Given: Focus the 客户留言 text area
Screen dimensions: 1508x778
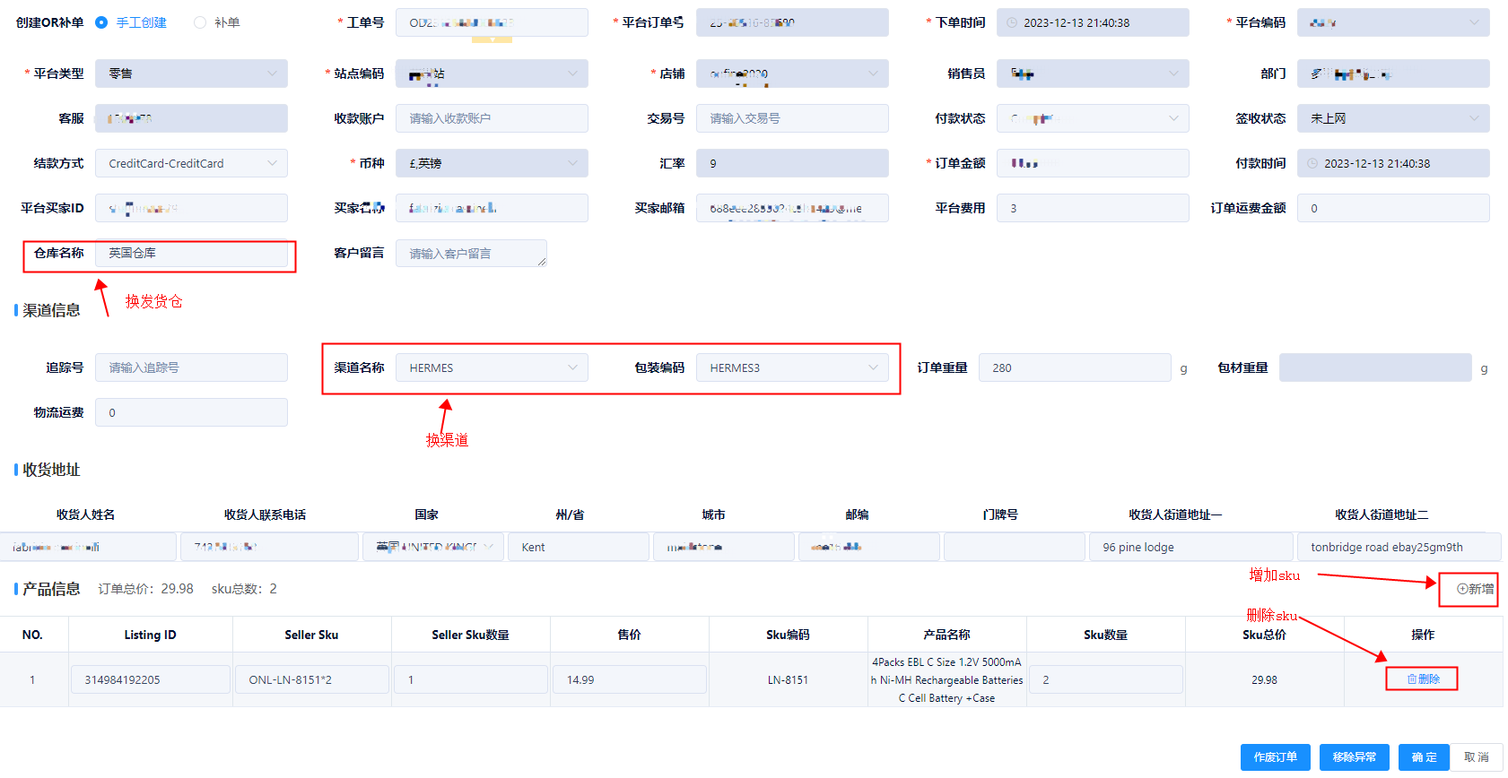Looking at the screenshot, I should pyautogui.click(x=470, y=254).
